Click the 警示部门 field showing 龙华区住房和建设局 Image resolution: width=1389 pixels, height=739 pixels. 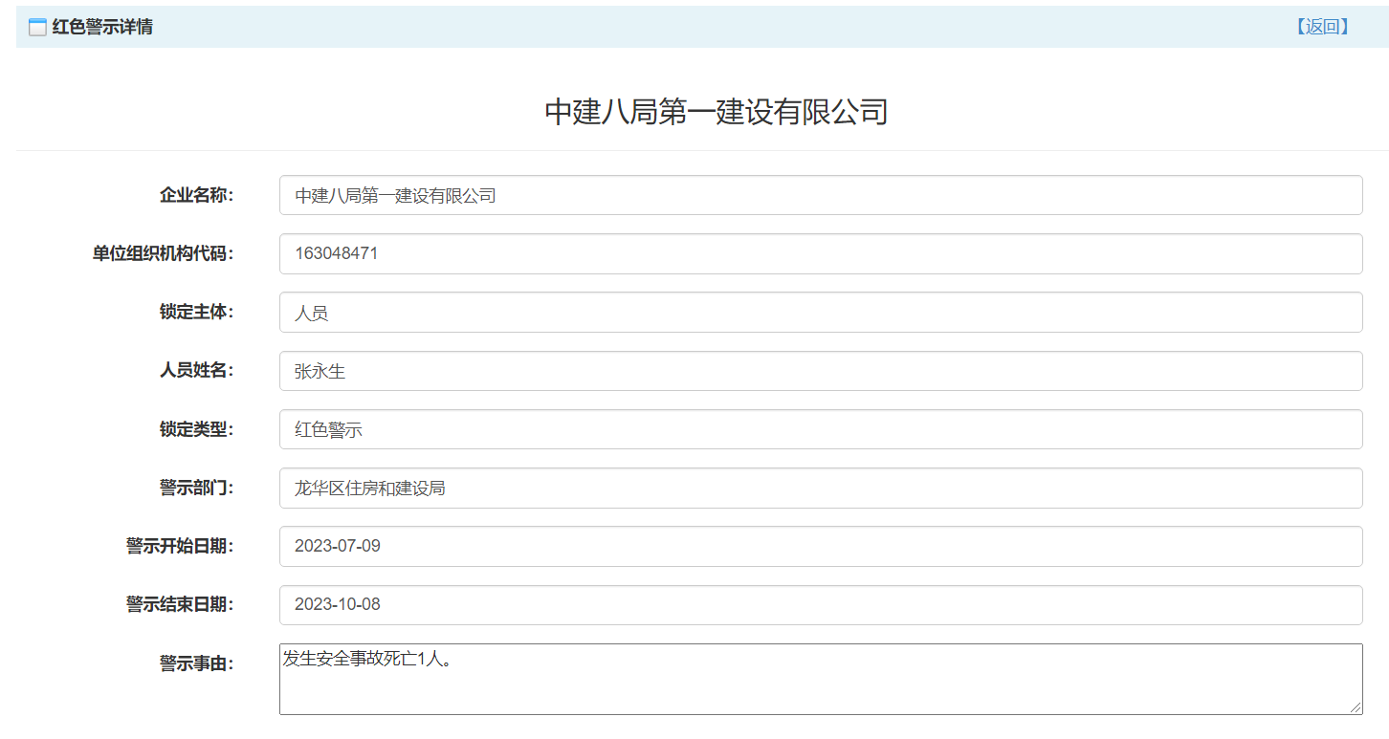(x=820, y=488)
